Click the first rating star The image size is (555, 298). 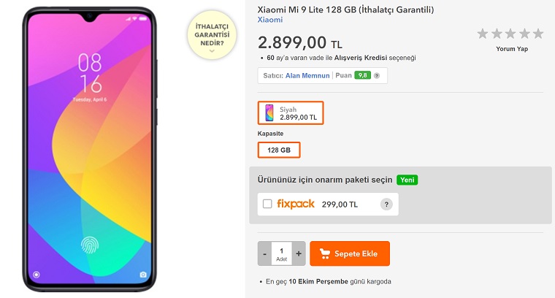click(x=483, y=34)
